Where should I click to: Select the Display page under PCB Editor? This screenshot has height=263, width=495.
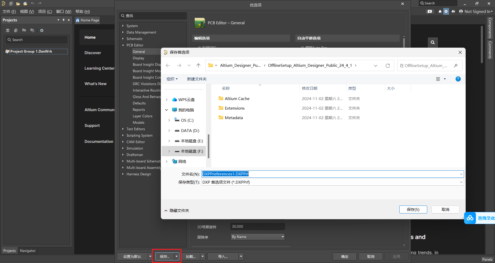[x=138, y=58]
